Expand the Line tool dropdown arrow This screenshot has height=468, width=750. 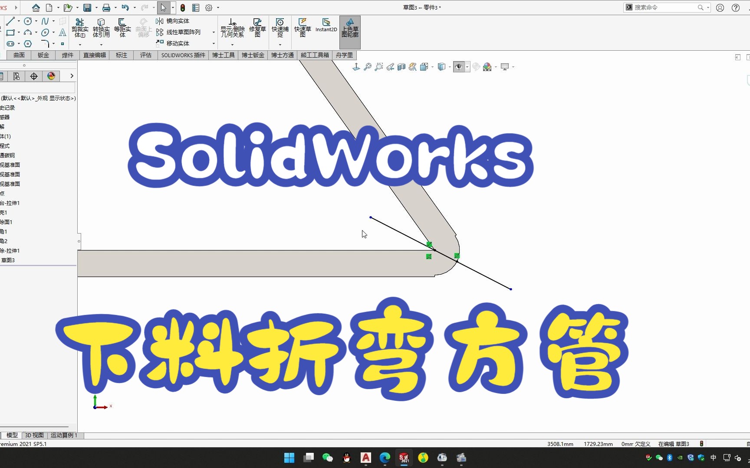coord(18,21)
